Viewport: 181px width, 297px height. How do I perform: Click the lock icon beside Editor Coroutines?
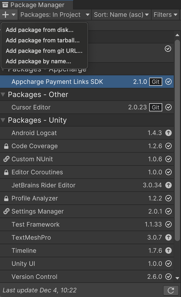point(6,172)
